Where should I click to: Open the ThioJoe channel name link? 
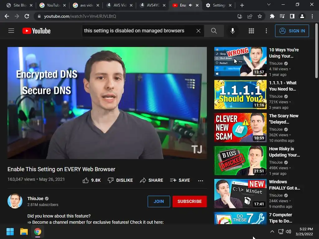tap(36, 199)
